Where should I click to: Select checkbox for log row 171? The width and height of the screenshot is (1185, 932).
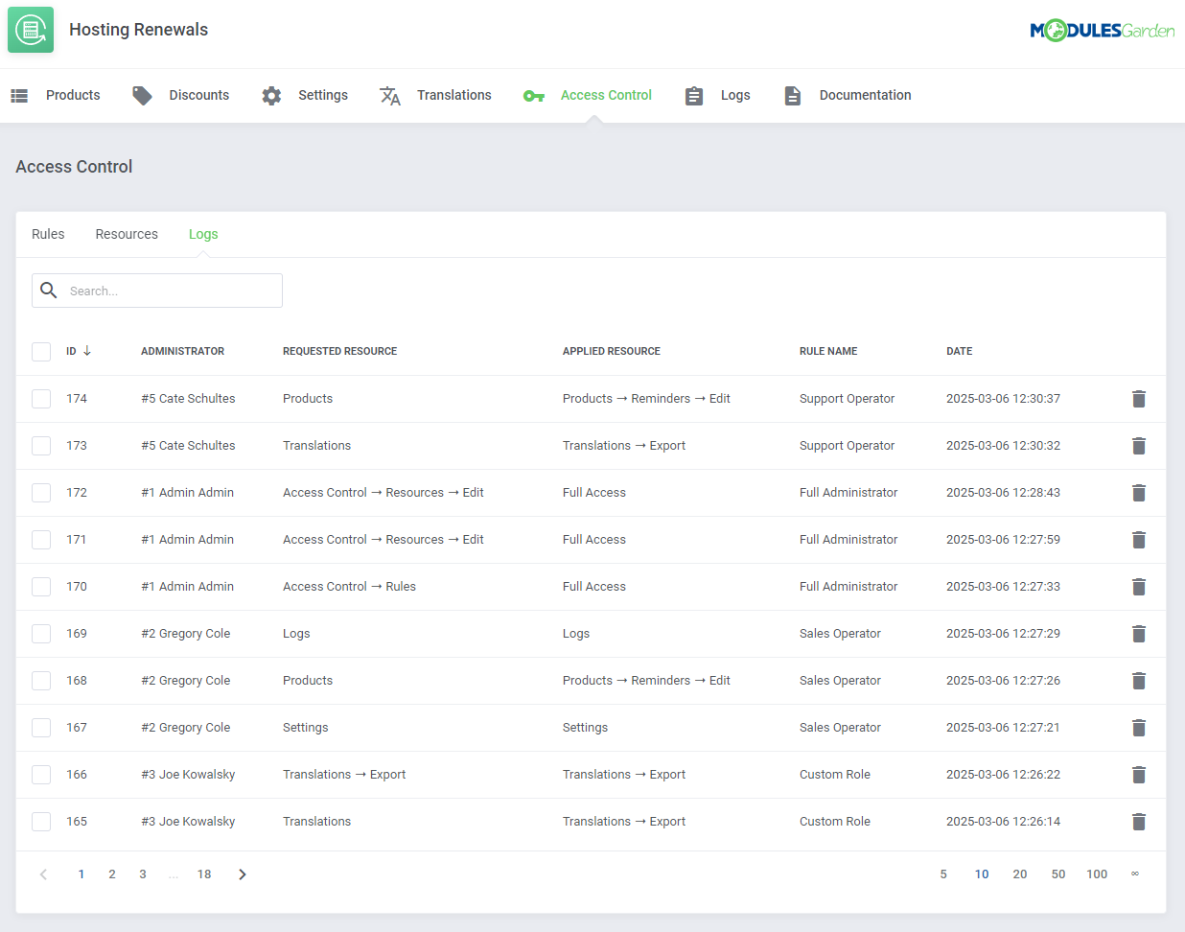click(x=41, y=540)
